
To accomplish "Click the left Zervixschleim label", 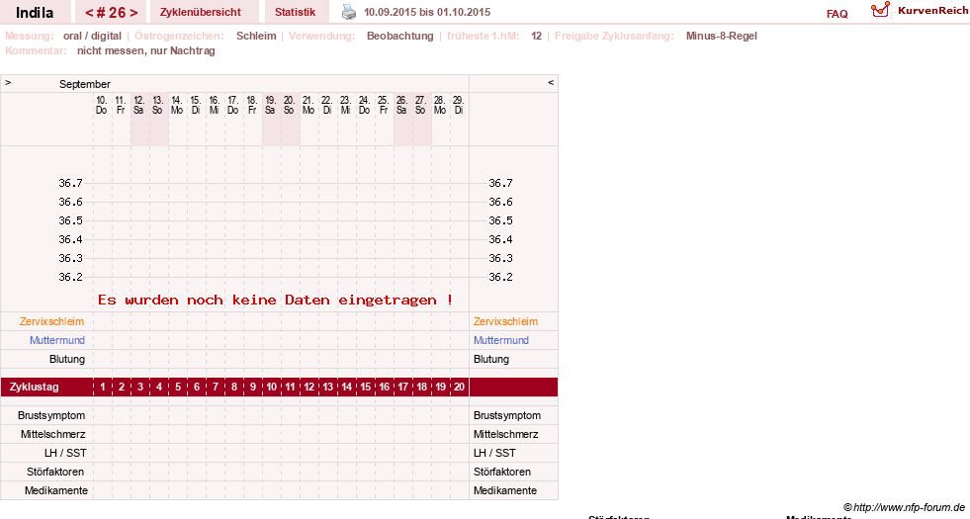I will (x=52, y=321).
